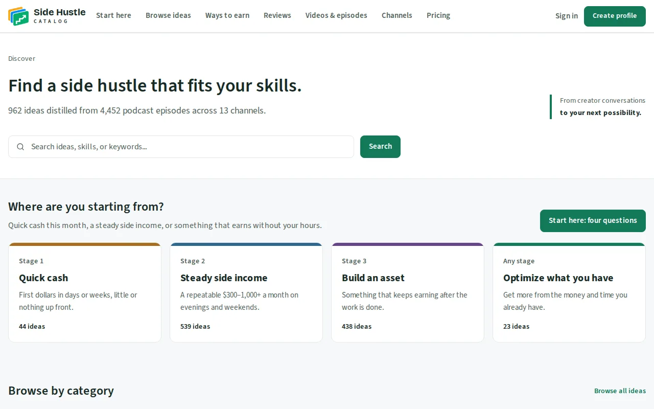Screen dimensions: 654x409
Task: Click the '438 ideas' count text
Action: 357,326
